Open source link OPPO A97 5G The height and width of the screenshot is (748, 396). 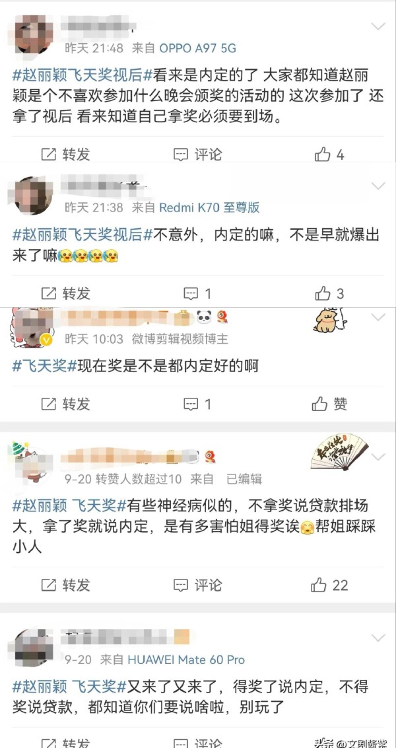coord(197,48)
